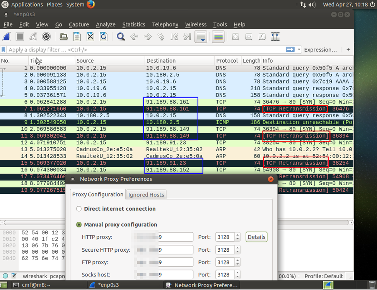Image resolution: width=377 pixels, height=290 pixels.
Task: Toggle auto-scroll during live capture
Action: coord(201,37)
